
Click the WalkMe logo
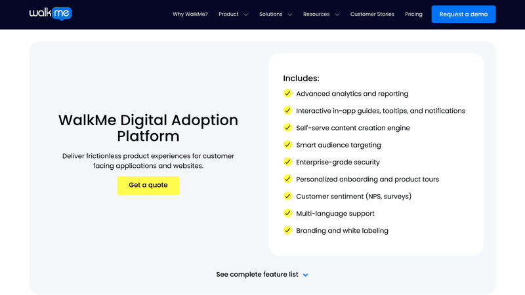click(x=50, y=14)
